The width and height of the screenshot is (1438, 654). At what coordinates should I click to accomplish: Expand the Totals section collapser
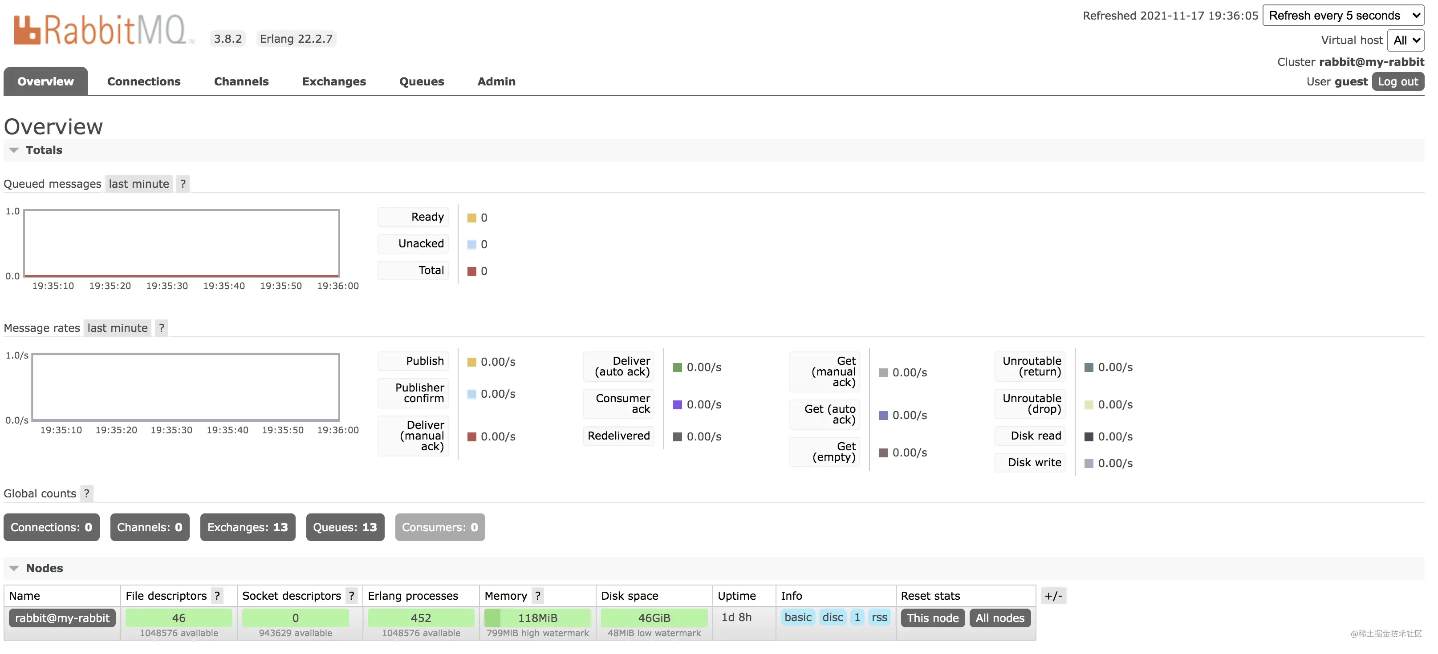[13, 149]
